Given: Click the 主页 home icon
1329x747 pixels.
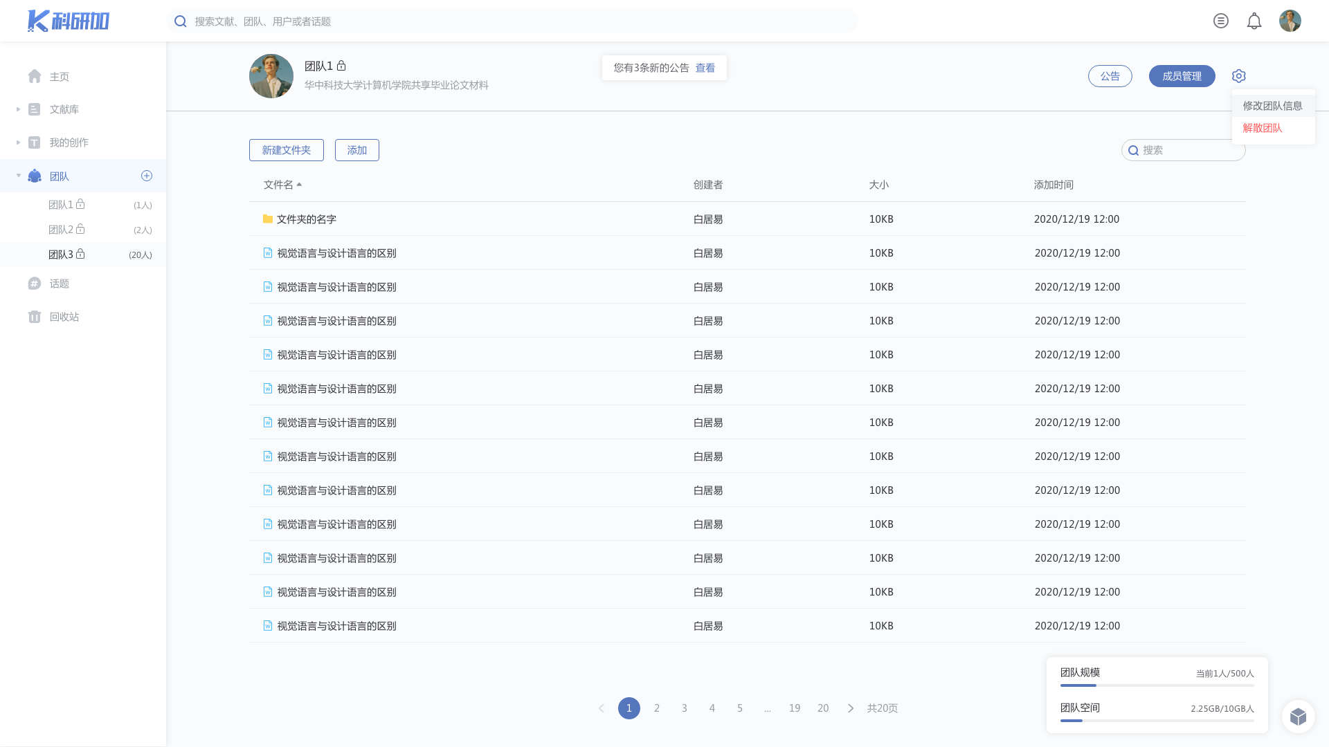Looking at the screenshot, I should pyautogui.click(x=35, y=76).
